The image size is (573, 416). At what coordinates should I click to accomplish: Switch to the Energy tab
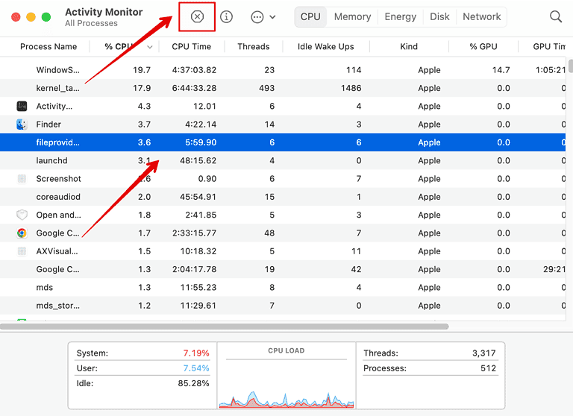tap(401, 16)
